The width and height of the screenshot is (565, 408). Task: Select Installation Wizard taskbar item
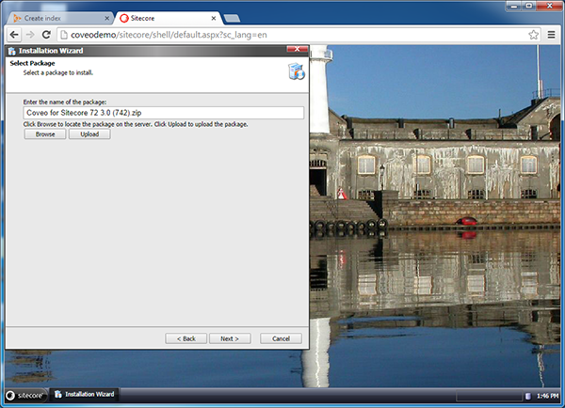[x=85, y=394]
